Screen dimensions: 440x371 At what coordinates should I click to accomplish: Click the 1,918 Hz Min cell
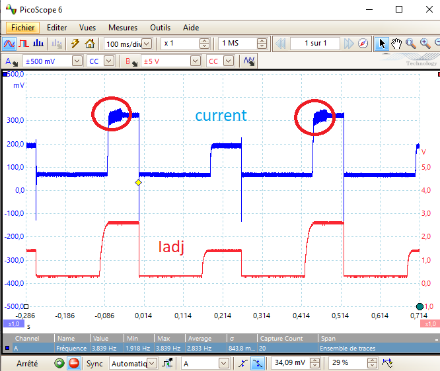pyautogui.click(x=138, y=349)
